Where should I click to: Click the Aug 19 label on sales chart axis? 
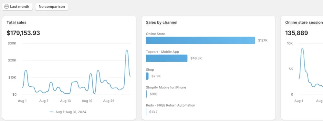pyautogui.click(x=87, y=101)
